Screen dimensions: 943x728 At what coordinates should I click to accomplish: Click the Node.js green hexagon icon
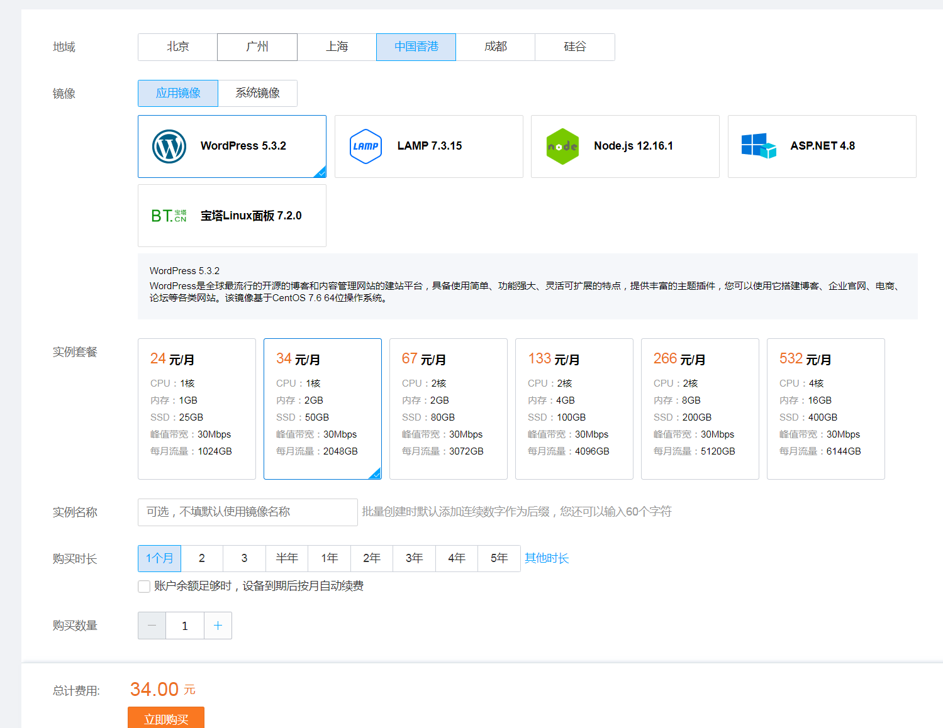coord(562,146)
